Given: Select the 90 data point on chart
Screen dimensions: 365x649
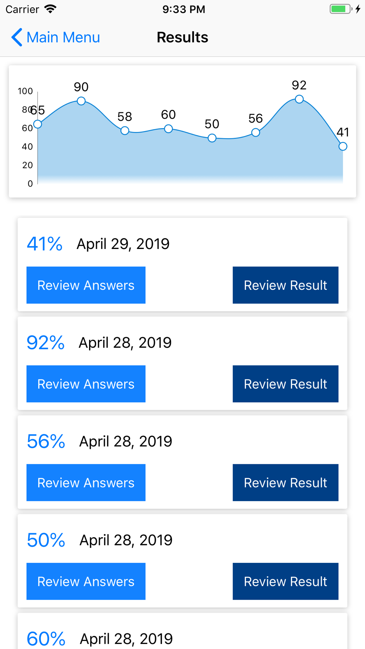Looking at the screenshot, I should pos(81,101).
